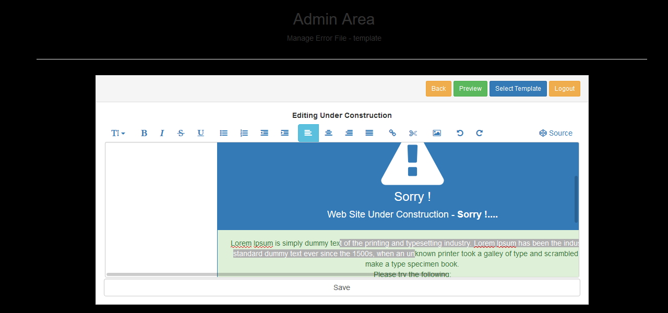This screenshot has width=668, height=313.
Task: Toggle bold formatting
Action: click(144, 133)
